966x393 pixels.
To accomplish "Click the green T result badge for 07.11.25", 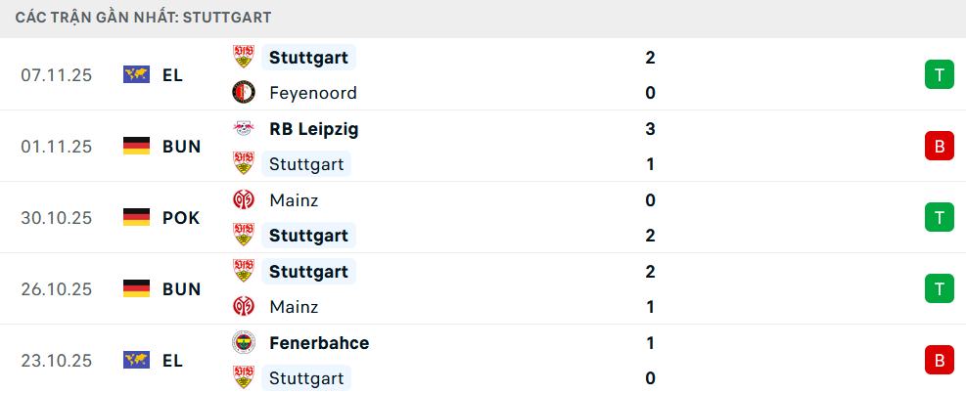I will [939, 75].
